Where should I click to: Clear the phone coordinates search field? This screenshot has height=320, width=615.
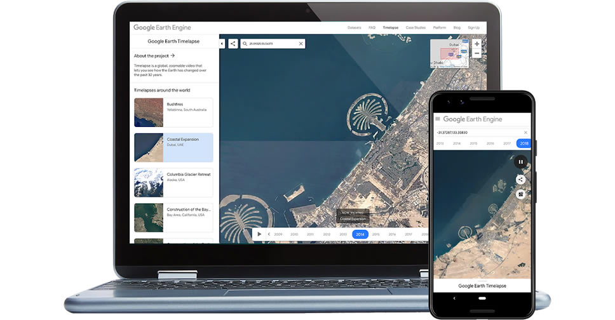tap(525, 133)
